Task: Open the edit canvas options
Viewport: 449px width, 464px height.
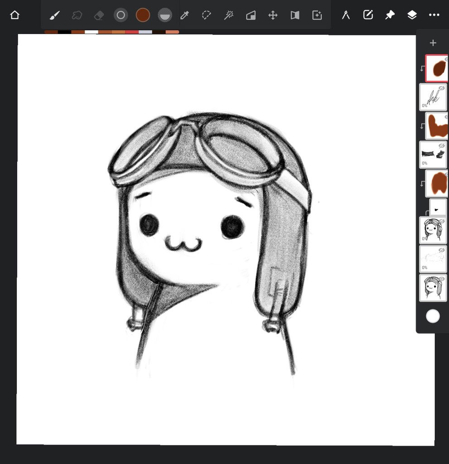Action: pyautogui.click(x=368, y=15)
